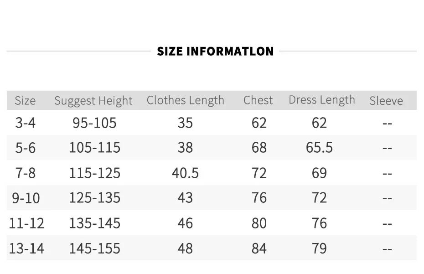Click the chest value 84
Image resolution: width=424 pixels, height=274 pixels.
pos(259,248)
